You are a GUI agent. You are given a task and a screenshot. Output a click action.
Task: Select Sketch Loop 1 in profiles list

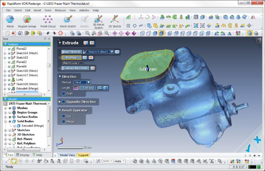click(x=73, y=63)
